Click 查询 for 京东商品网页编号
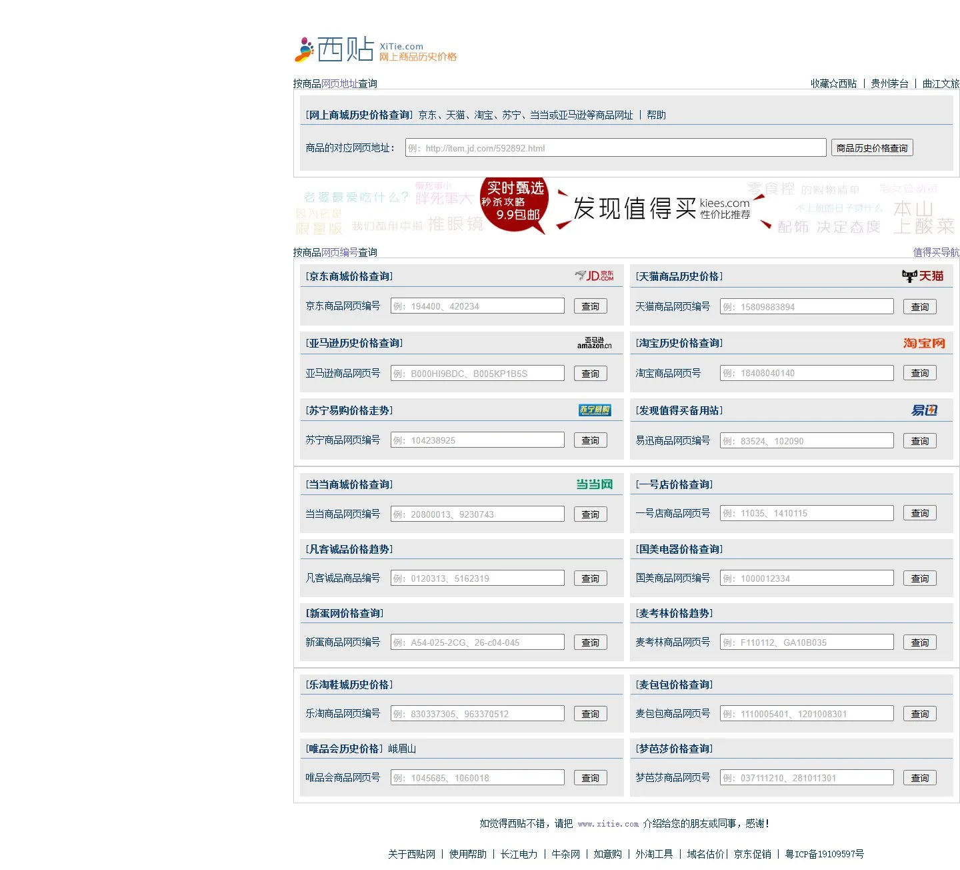The width and height of the screenshot is (960, 870). click(x=591, y=306)
